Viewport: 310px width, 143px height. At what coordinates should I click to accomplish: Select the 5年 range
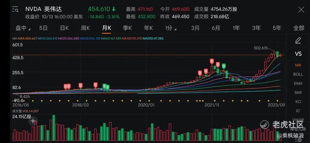click(277, 28)
